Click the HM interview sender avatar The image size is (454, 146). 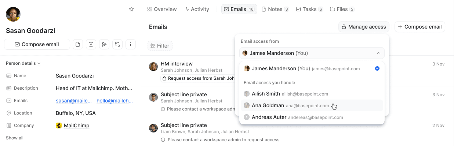153,67
